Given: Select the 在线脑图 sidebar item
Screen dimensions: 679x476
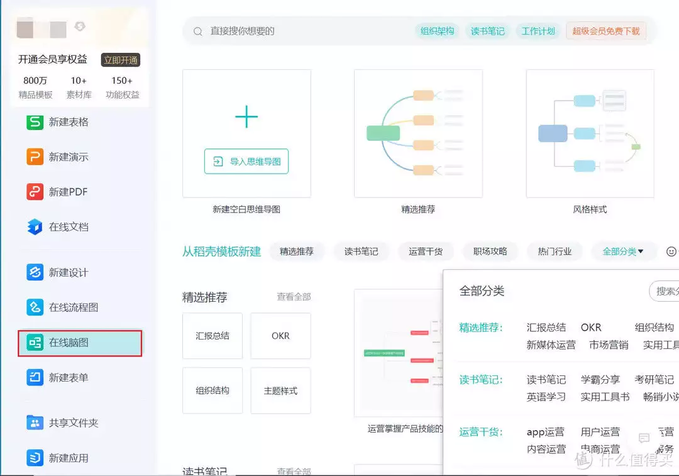Looking at the screenshot, I should pos(80,343).
